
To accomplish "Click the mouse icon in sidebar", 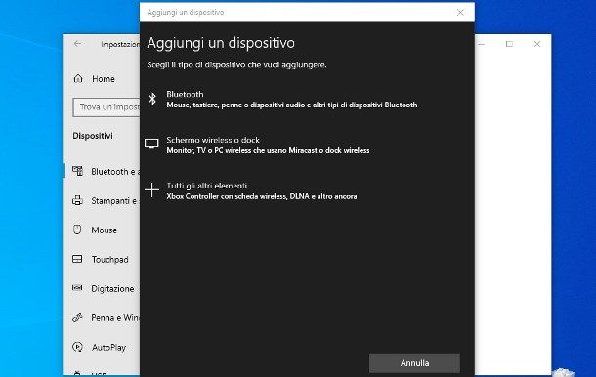I will (77, 230).
